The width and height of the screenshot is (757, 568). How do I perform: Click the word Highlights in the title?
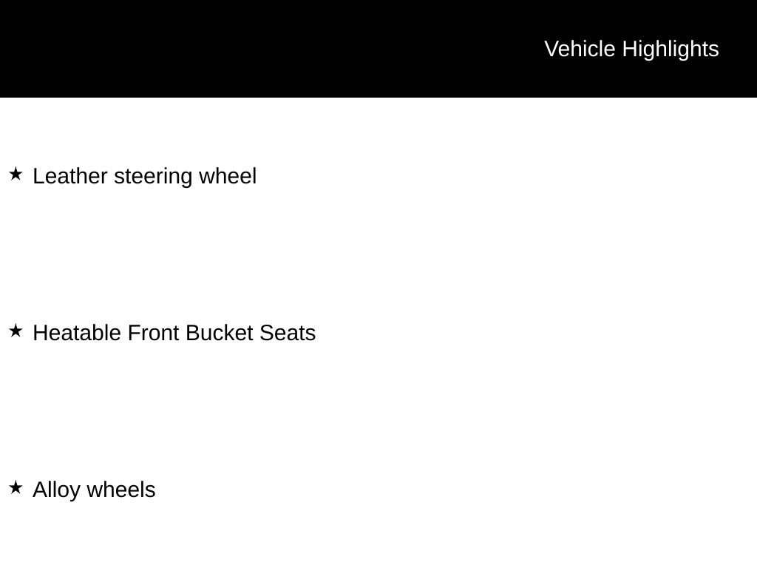(671, 49)
